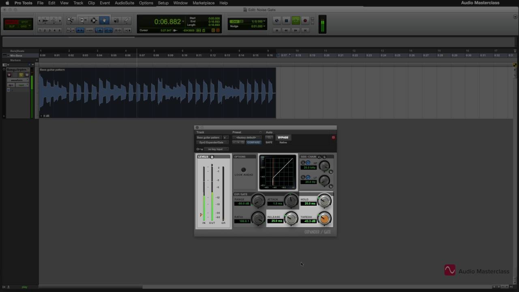Record-enable the Bass guitar track
This screenshot has height=292, width=519.
pos(9,75)
